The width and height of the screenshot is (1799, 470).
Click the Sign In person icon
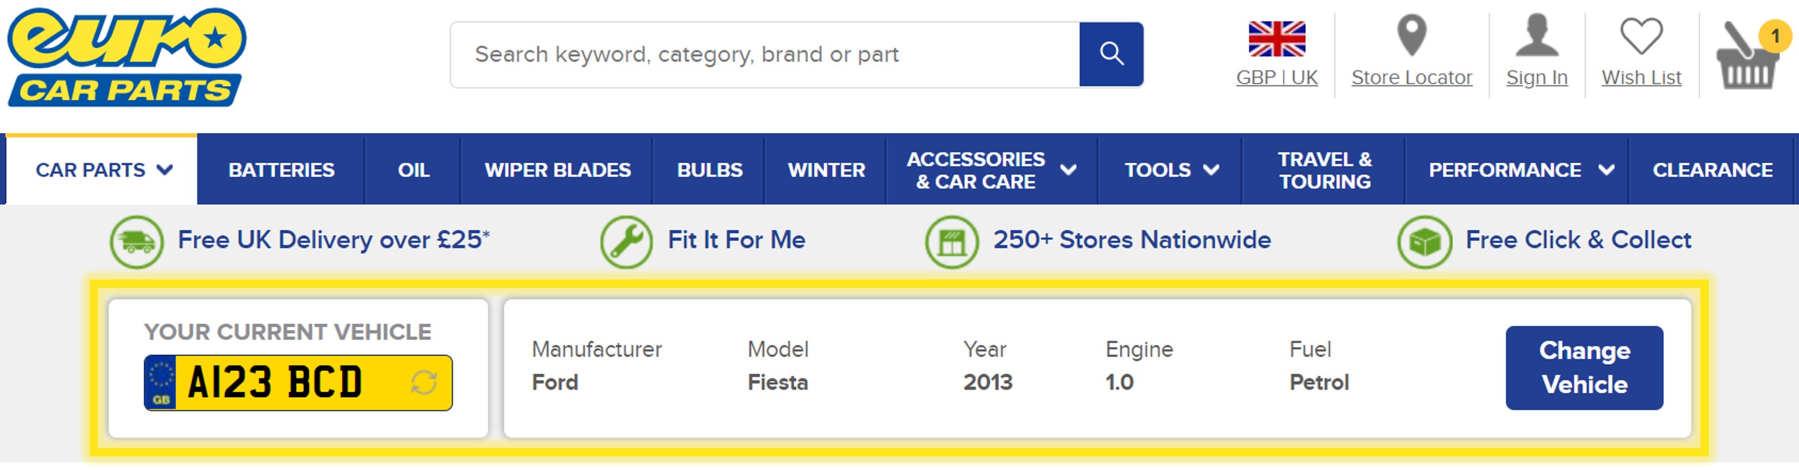coord(1537,36)
